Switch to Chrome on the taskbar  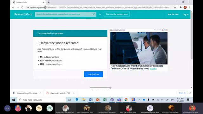point(126,100)
